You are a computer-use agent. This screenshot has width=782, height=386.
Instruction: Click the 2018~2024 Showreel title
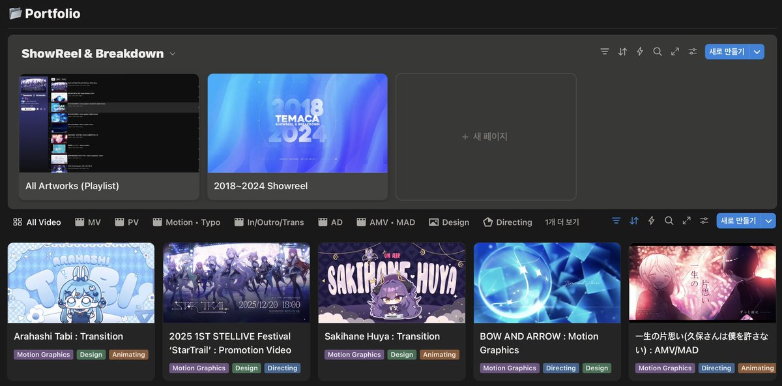coord(261,186)
